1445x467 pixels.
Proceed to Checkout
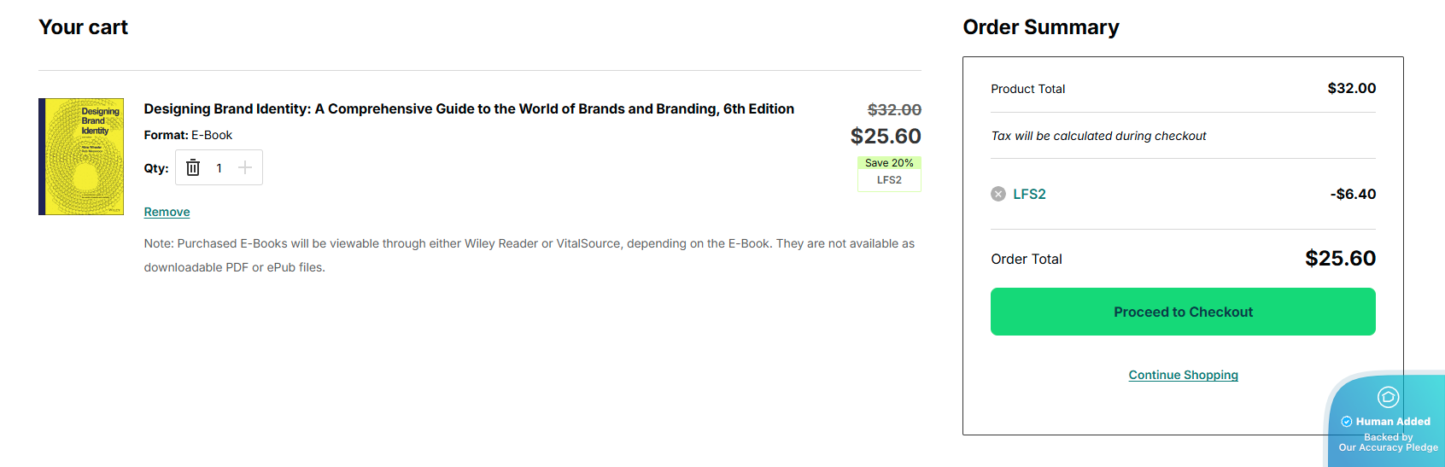point(1183,312)
